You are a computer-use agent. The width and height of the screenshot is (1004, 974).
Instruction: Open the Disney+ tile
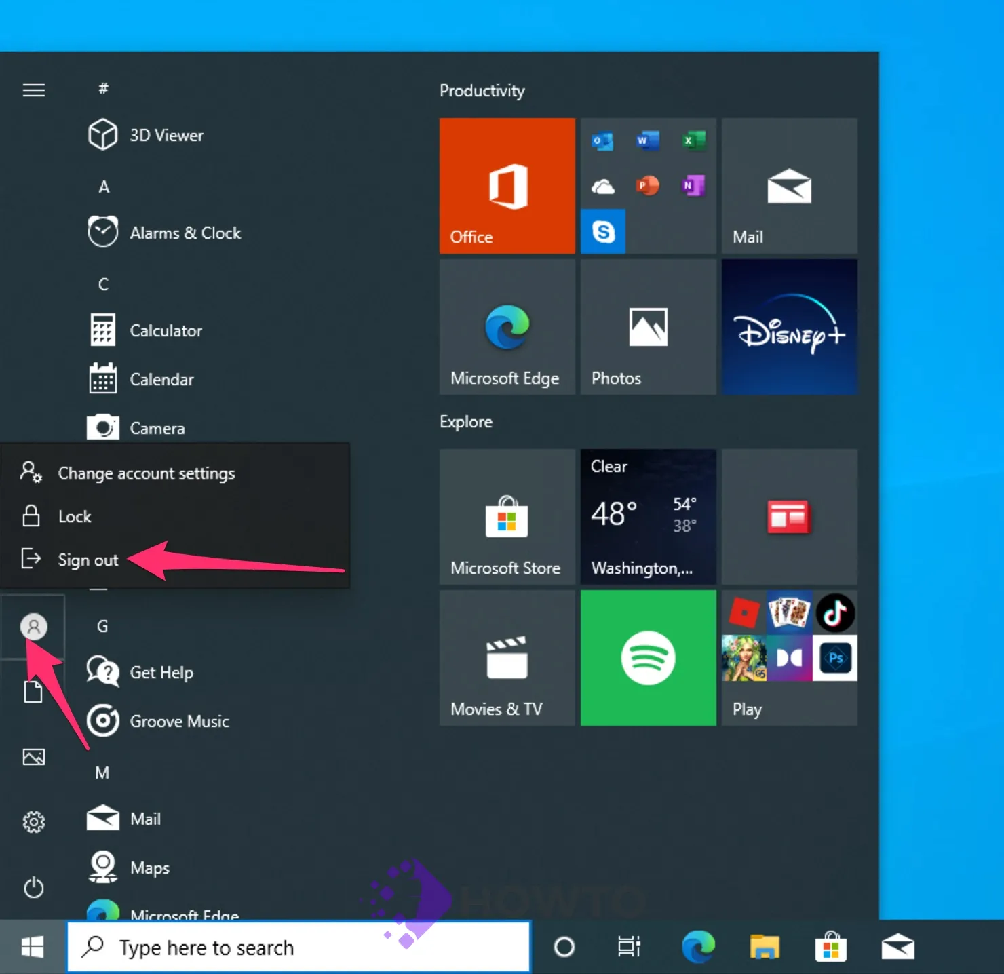coord(790,327)
